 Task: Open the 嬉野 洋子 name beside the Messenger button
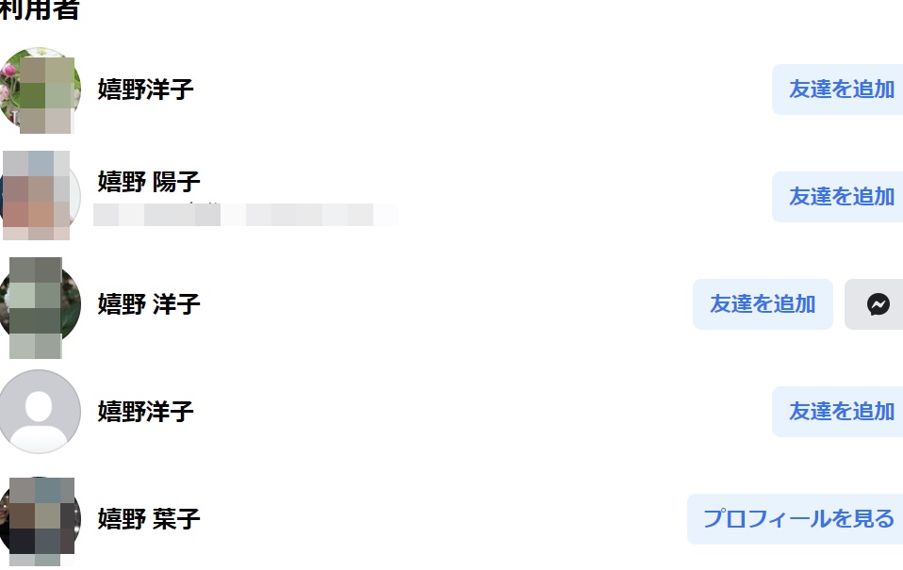[x=149, y=304]
